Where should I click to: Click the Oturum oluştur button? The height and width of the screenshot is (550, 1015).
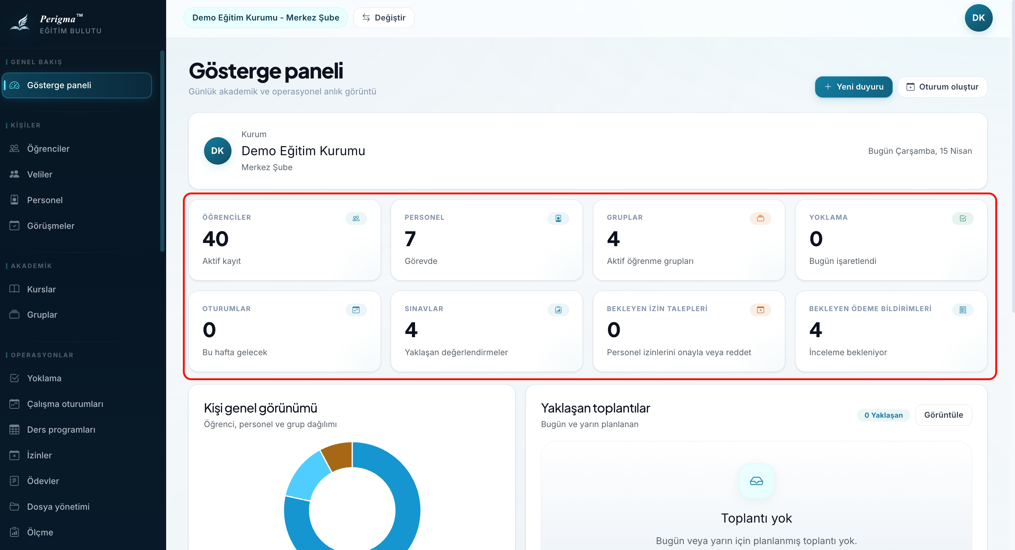pos(942,86)
